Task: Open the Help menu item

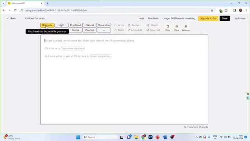Action: click(141, 18)
